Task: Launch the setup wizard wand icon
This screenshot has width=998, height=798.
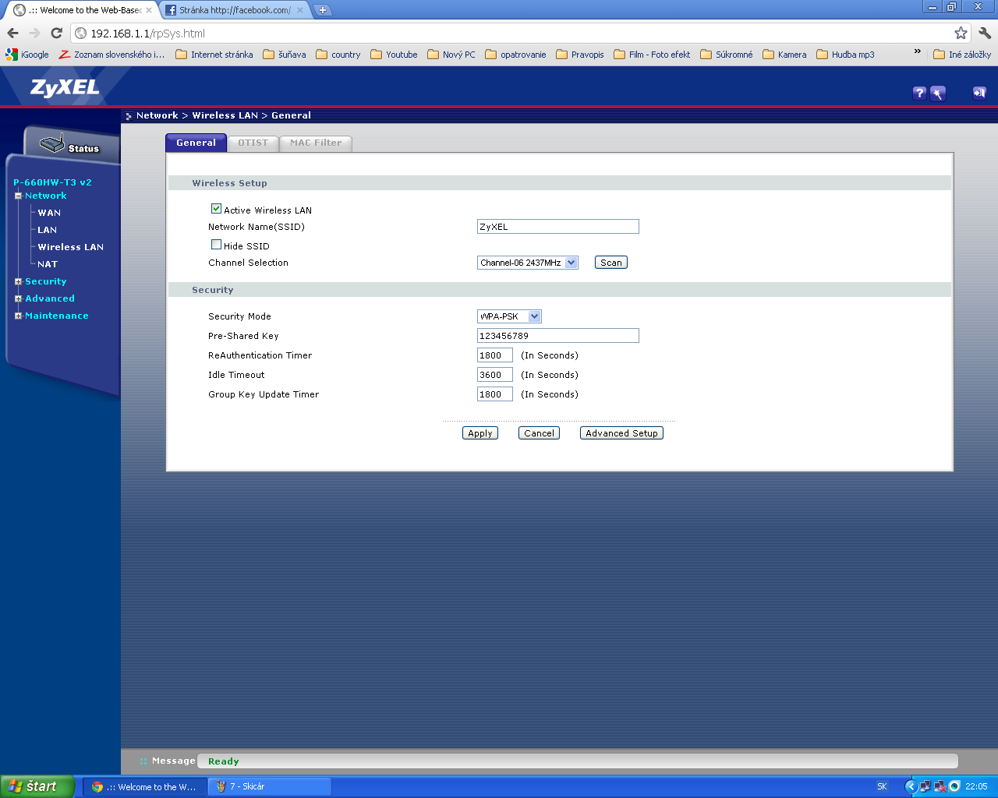Action: pos(938,93)
